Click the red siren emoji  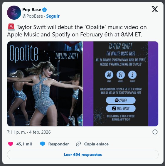[11, 27]
